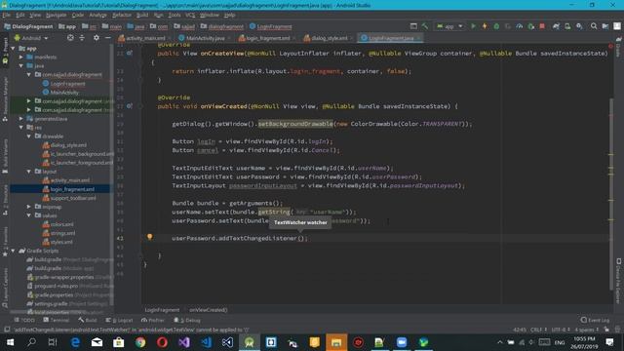Open the Build menu

[x=142, y=16]
